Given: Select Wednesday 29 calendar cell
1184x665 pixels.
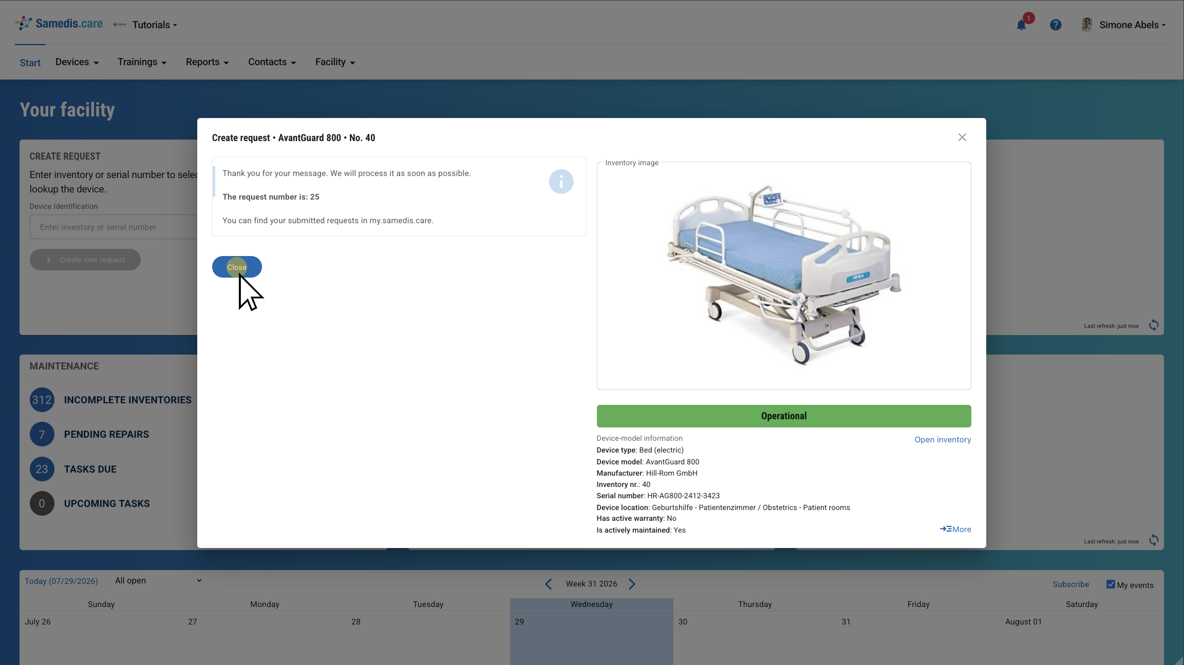Looking at the screenshot, I should (591, 638).
